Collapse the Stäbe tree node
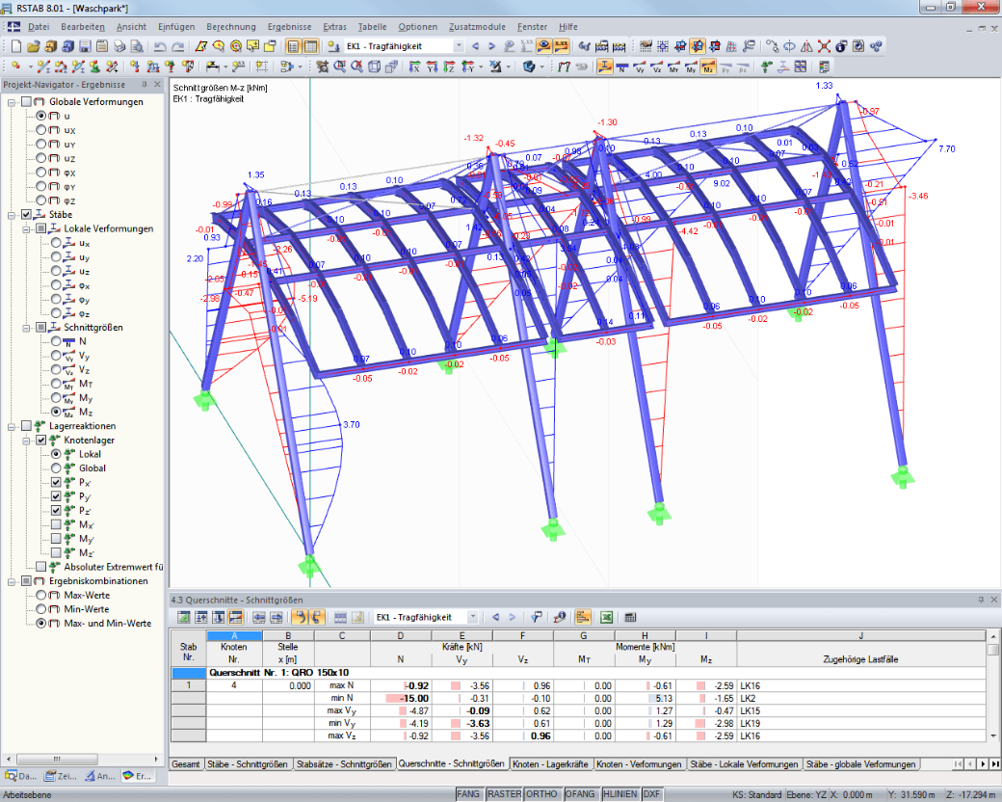Viewport: 1002px width, 802px height. pos(12,215)
